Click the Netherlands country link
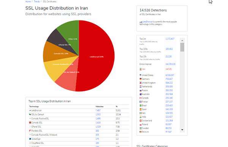Screen dimensions: 228x147 tap(147, 86)
